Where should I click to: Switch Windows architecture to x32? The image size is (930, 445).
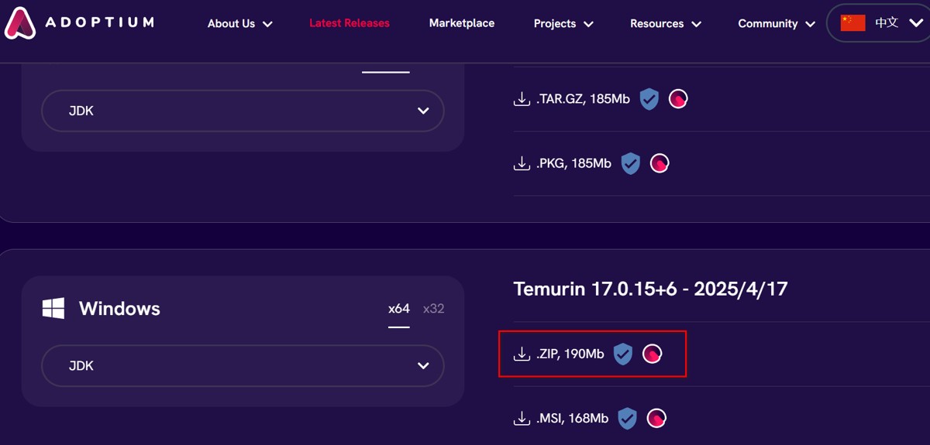click(x=433, y=309)
